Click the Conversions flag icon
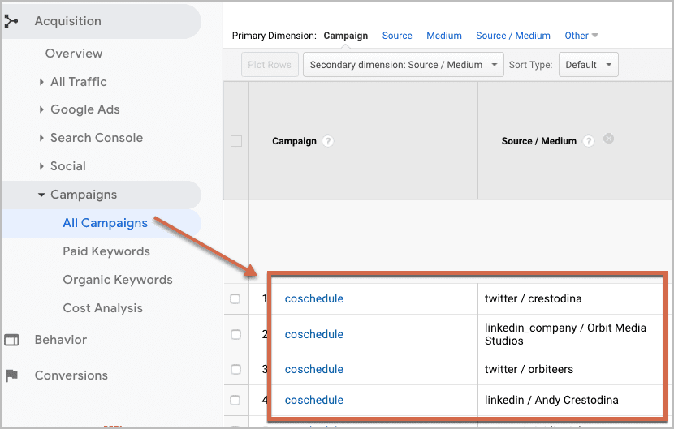Image resolution: width=674 pixels, height=429 pixels. (11, 375)
